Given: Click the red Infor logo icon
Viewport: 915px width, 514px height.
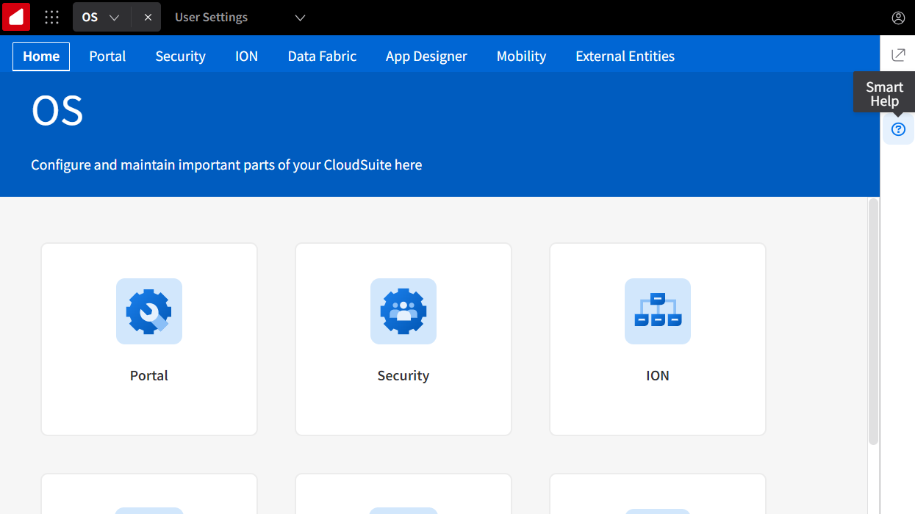Looking at the screenshot, I should [x=16, y=17].
